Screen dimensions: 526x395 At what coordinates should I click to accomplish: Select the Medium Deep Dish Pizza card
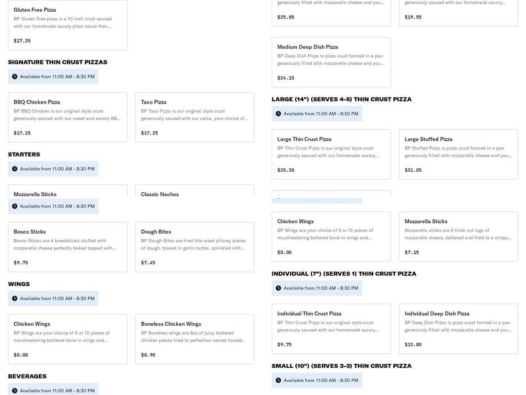pos(331,62)
